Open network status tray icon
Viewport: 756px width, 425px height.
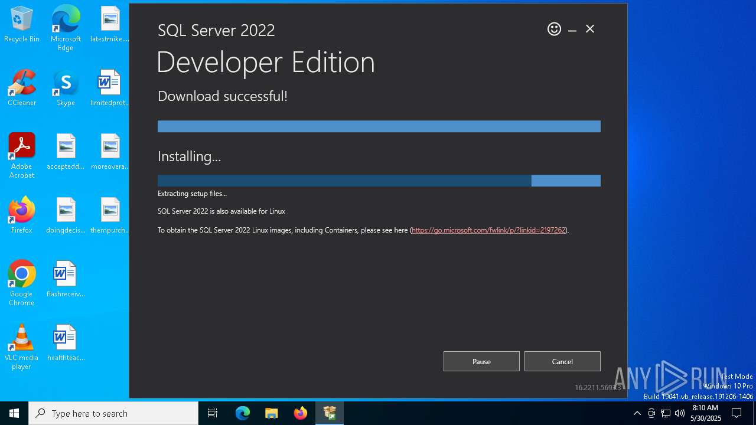(x=666, y=413)
